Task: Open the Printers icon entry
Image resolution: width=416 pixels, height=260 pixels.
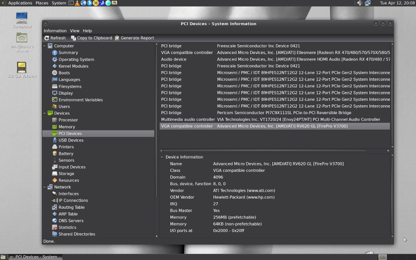Action: 54,146
